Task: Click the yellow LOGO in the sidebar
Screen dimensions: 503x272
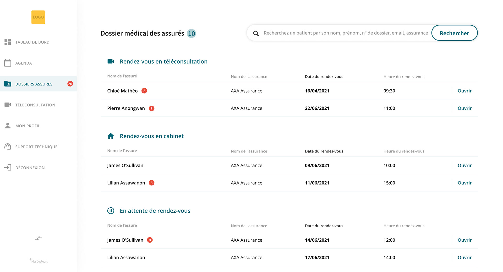Action: 38,17
